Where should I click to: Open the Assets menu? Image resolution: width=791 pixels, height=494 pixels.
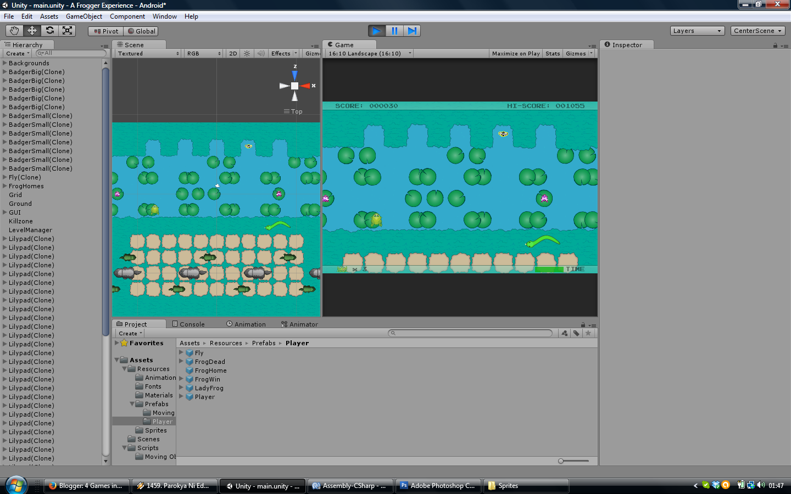(49, 16)
